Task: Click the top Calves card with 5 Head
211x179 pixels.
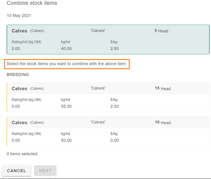Action: tap(108, 39)
